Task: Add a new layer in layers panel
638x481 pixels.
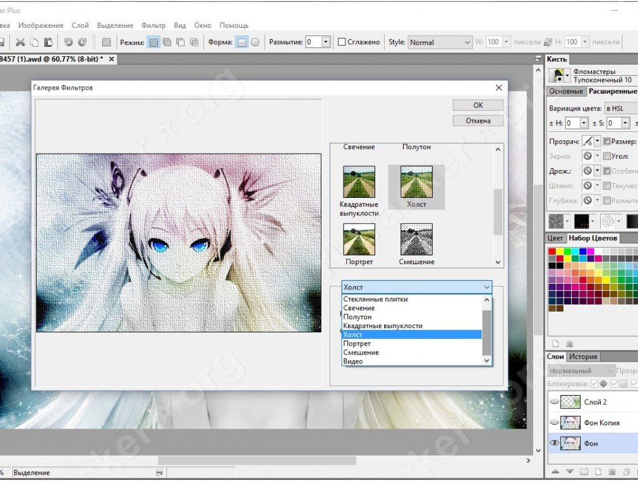Action: click(598, 472)
